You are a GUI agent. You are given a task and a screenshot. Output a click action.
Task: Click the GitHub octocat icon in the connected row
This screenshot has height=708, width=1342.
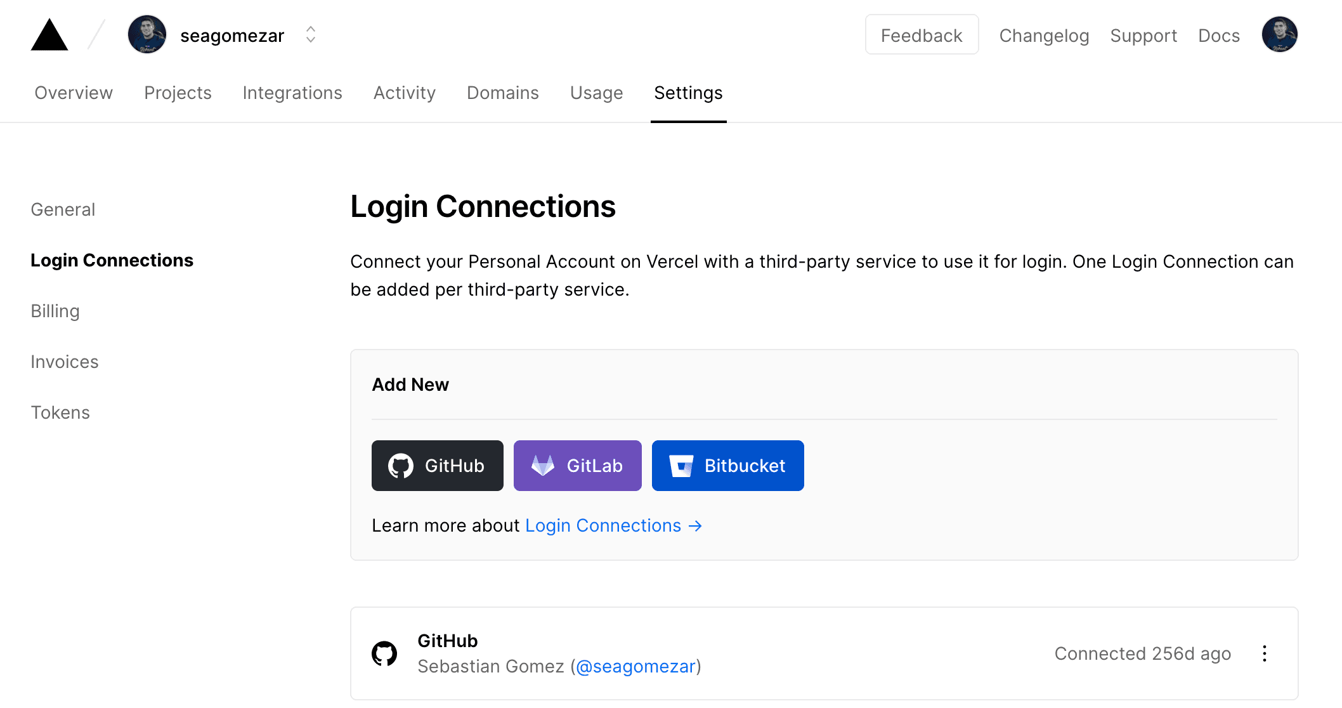pos(384,653)
